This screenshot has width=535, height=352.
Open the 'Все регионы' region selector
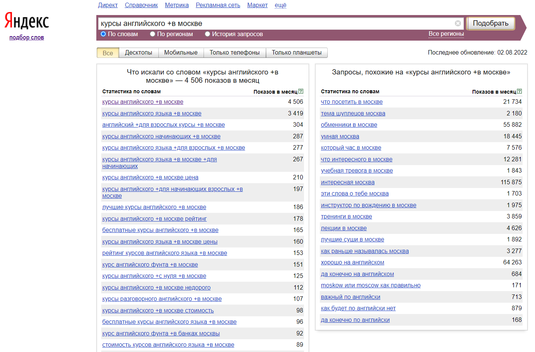[446, 34]
